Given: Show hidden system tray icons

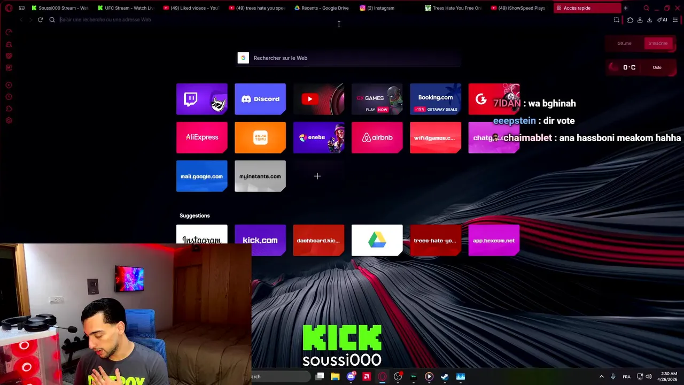Looking at the screenshot, I should pos(601,376).
